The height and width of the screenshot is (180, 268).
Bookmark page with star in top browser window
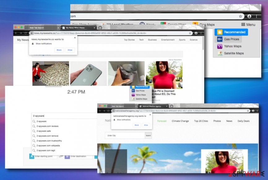240,16
